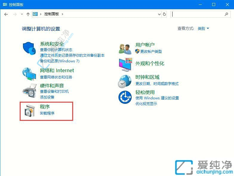Open 查看设备和打印机 link
The width and height of the screenshot is (234, 176).
54,91
